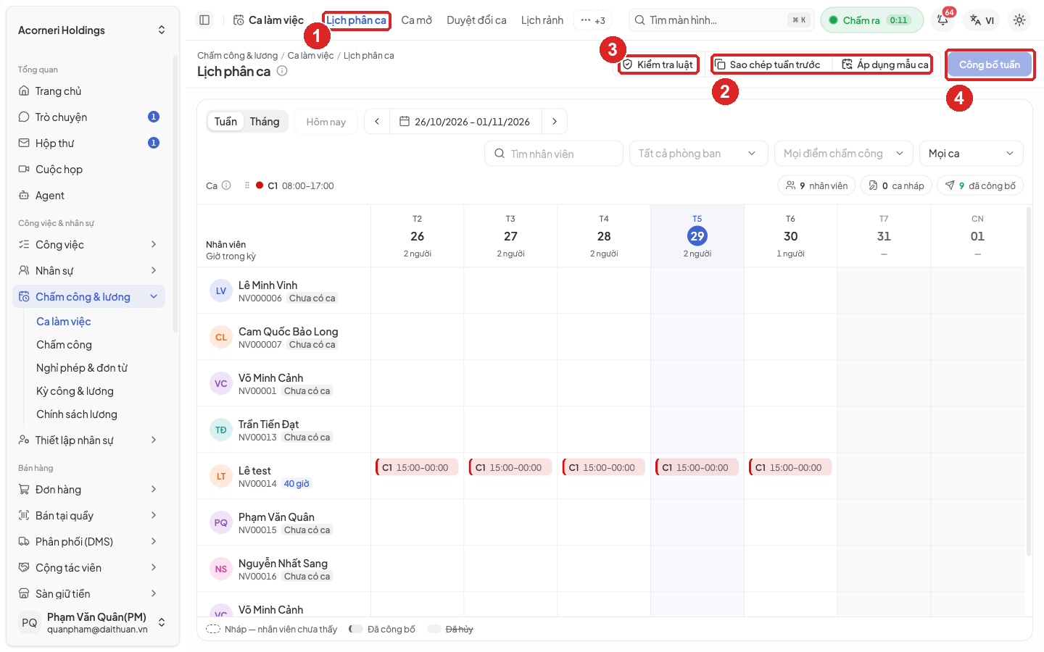Switch to the Duyệt đổi ca tab
Screen dimensions: 1044x652
click(476, 20)
